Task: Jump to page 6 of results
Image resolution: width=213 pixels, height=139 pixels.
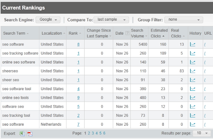Action: 104,133
